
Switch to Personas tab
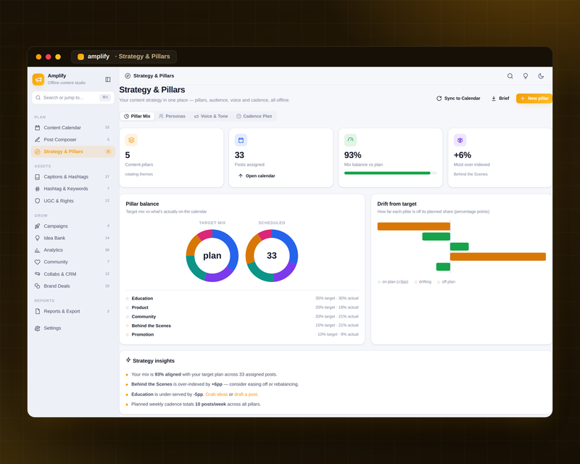pos(172,116)
